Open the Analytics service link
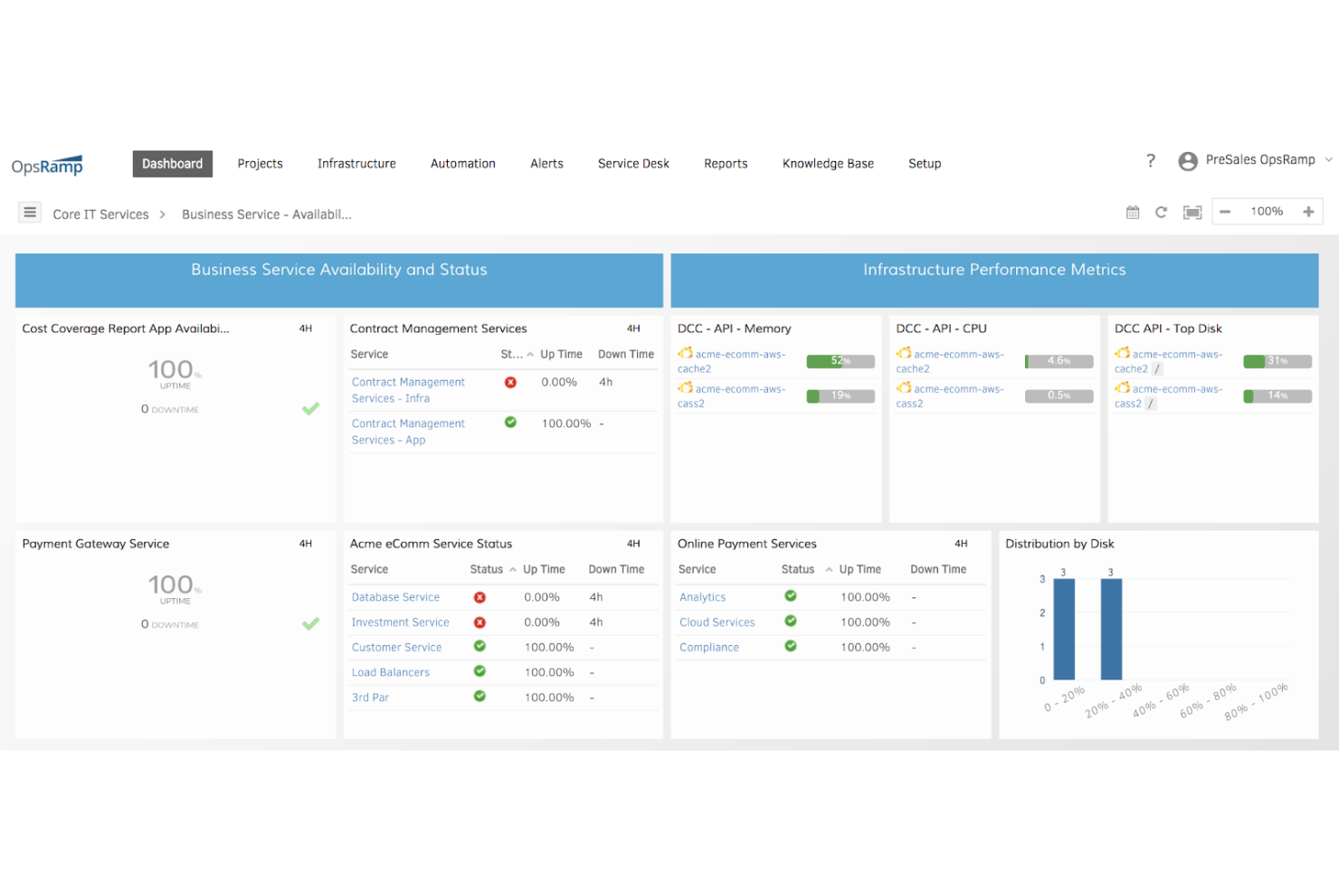Screen dimensions: 1339x893 pyautogui.click(x=703, y=597)
